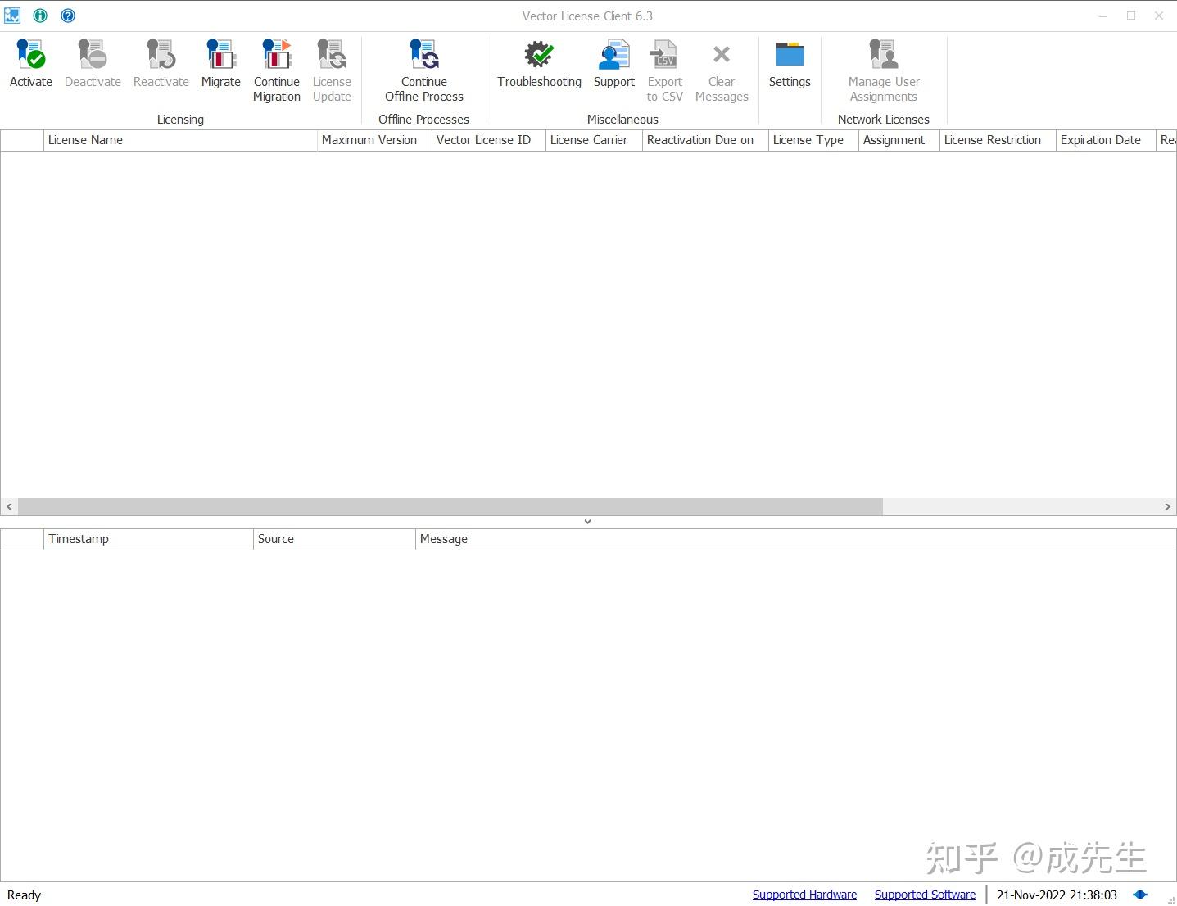This screenshot has width=1177, height=906.
Task: Sort by Maximum Version column
Action: click(374, 140)
